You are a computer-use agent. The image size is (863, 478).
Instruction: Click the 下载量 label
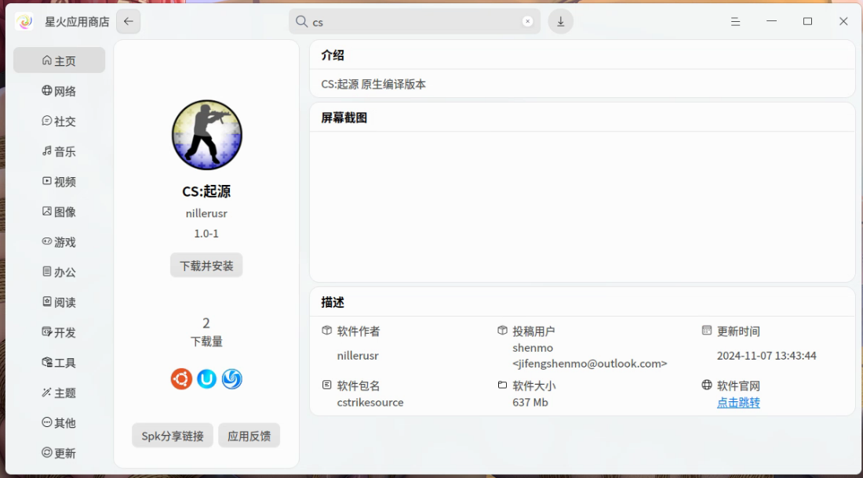pyautogui.click(x=206, y=342)
